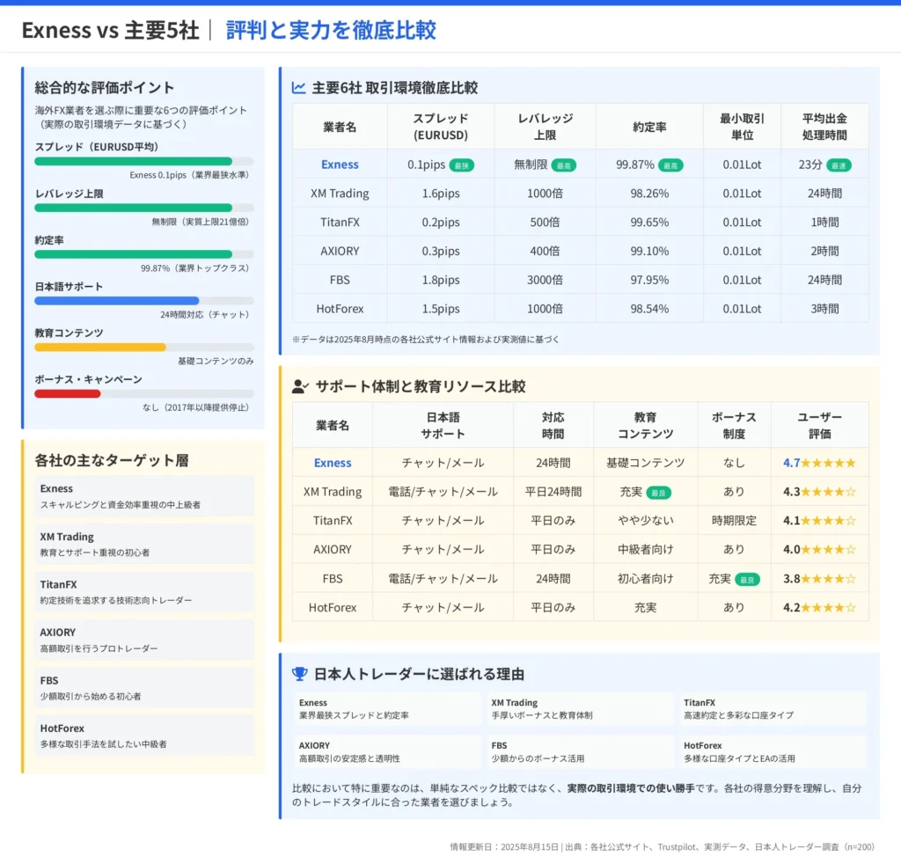The image size is (901, 864).
Task: Click the FBS 少額からのボーナス活用 reason card
Action: [x=580, y=752]
